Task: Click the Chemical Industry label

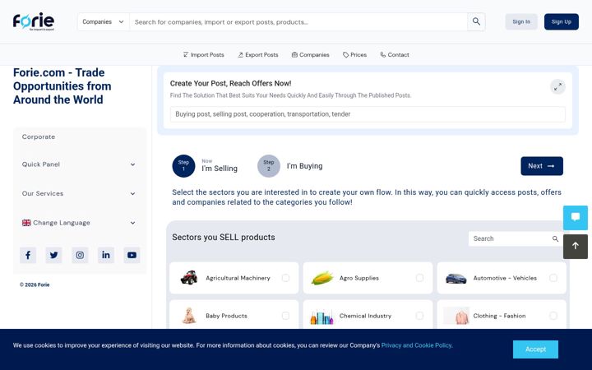Action: tap(365, 316)
